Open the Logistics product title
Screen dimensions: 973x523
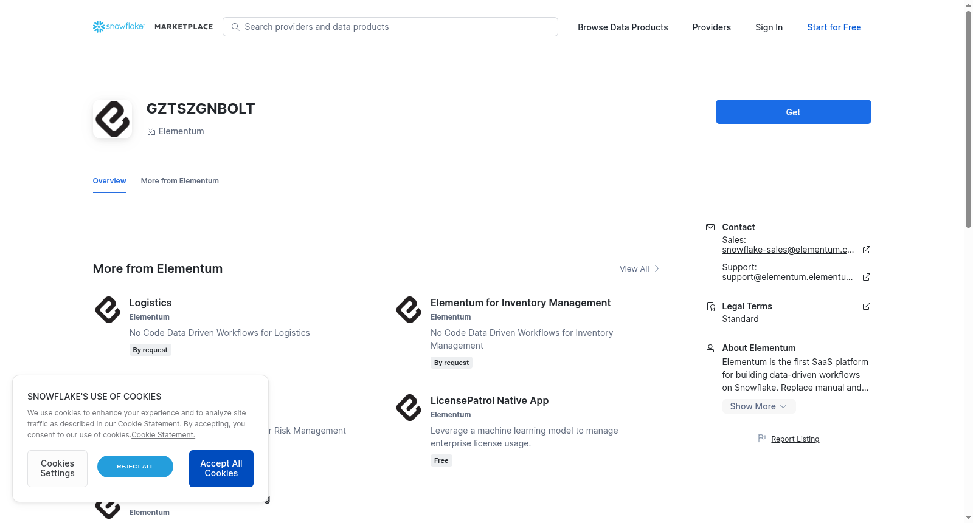(150, 303)
